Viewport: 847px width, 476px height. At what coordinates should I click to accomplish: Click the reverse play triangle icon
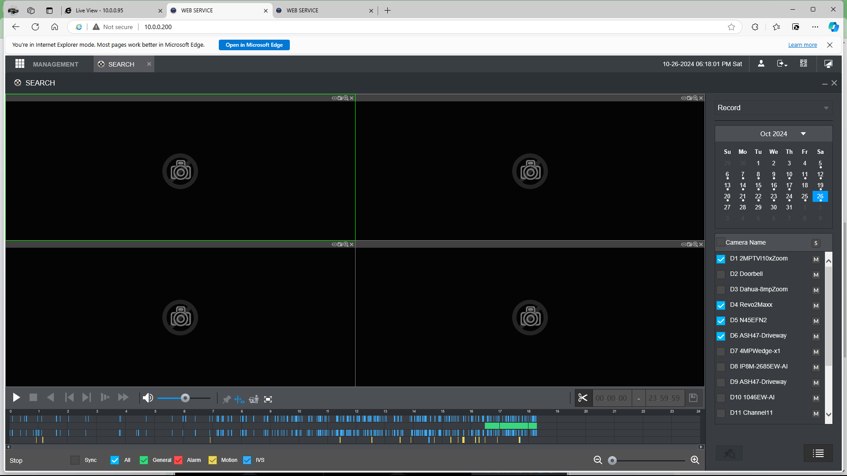click(51, 398)
